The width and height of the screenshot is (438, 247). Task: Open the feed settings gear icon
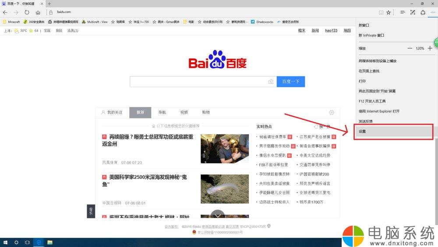coord(332,112)
